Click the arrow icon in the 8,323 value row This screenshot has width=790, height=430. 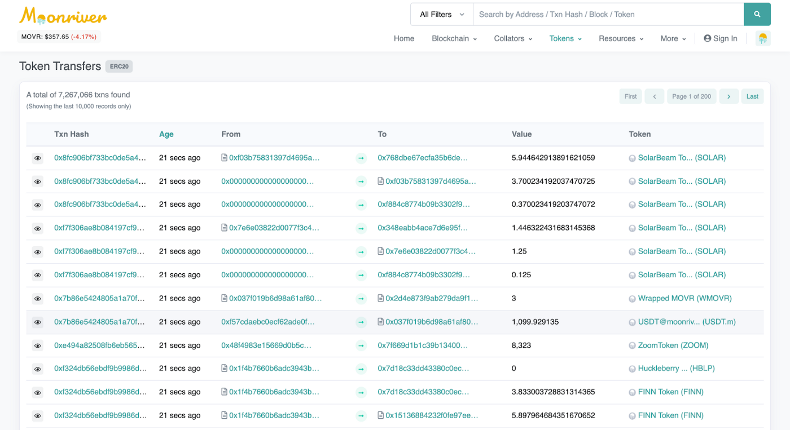click(361, 346)
